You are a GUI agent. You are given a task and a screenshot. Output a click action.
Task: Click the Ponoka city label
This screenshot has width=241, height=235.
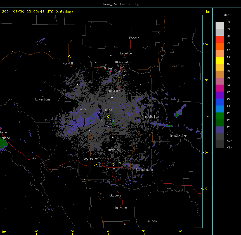pyautogui.click(x=134, y=38)
